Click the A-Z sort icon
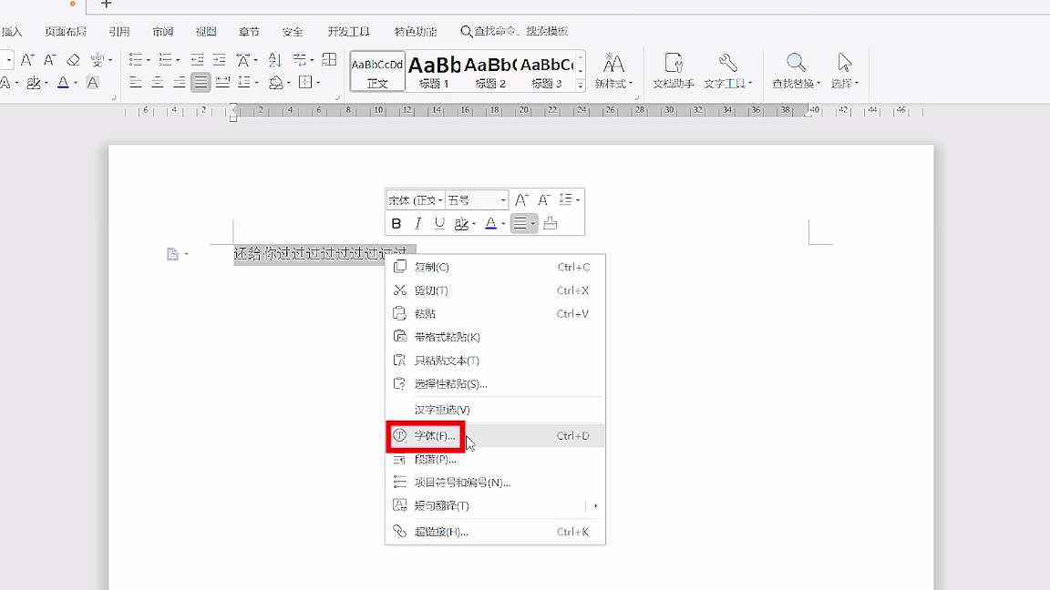Image resolution: width=1050 pixels, height=590 pixels. click(x=274, y=59)
